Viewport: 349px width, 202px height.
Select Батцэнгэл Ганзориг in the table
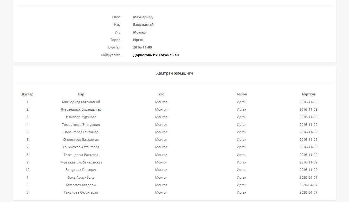coord(81,170)
